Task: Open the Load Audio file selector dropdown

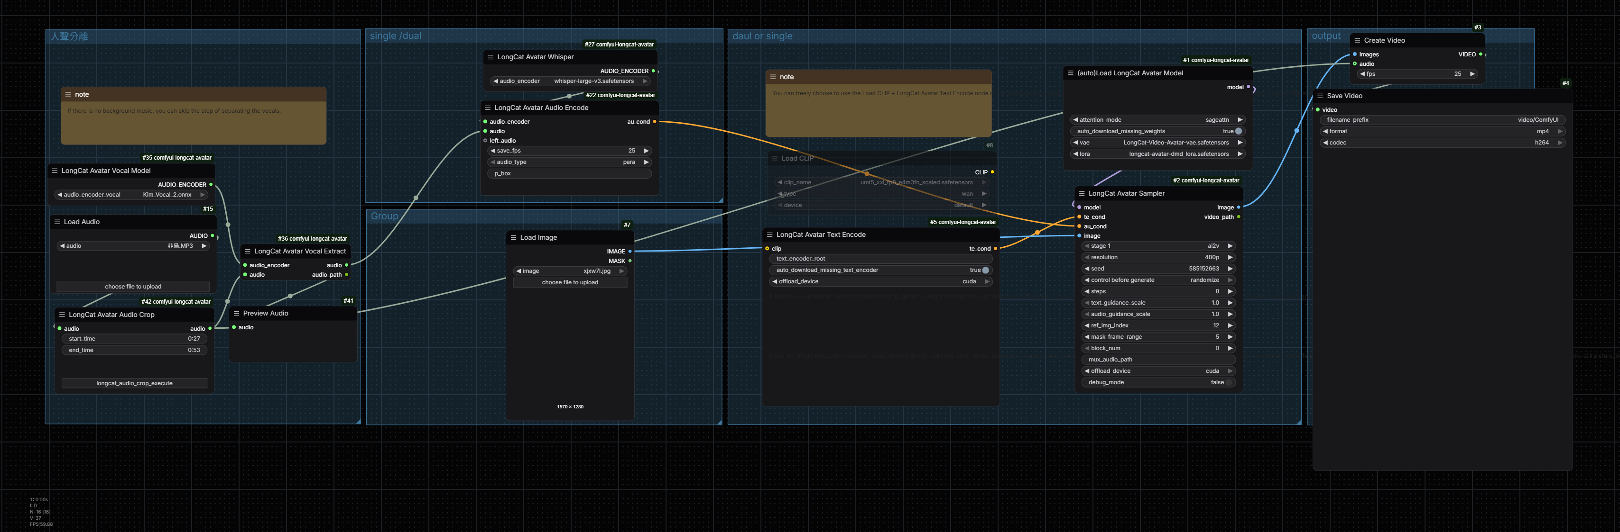Action: coord(133,246)
